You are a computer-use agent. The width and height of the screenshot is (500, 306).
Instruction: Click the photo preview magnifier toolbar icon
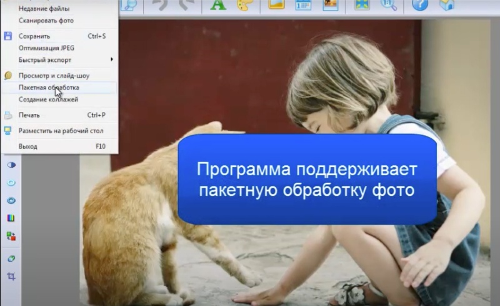(129, 5)
